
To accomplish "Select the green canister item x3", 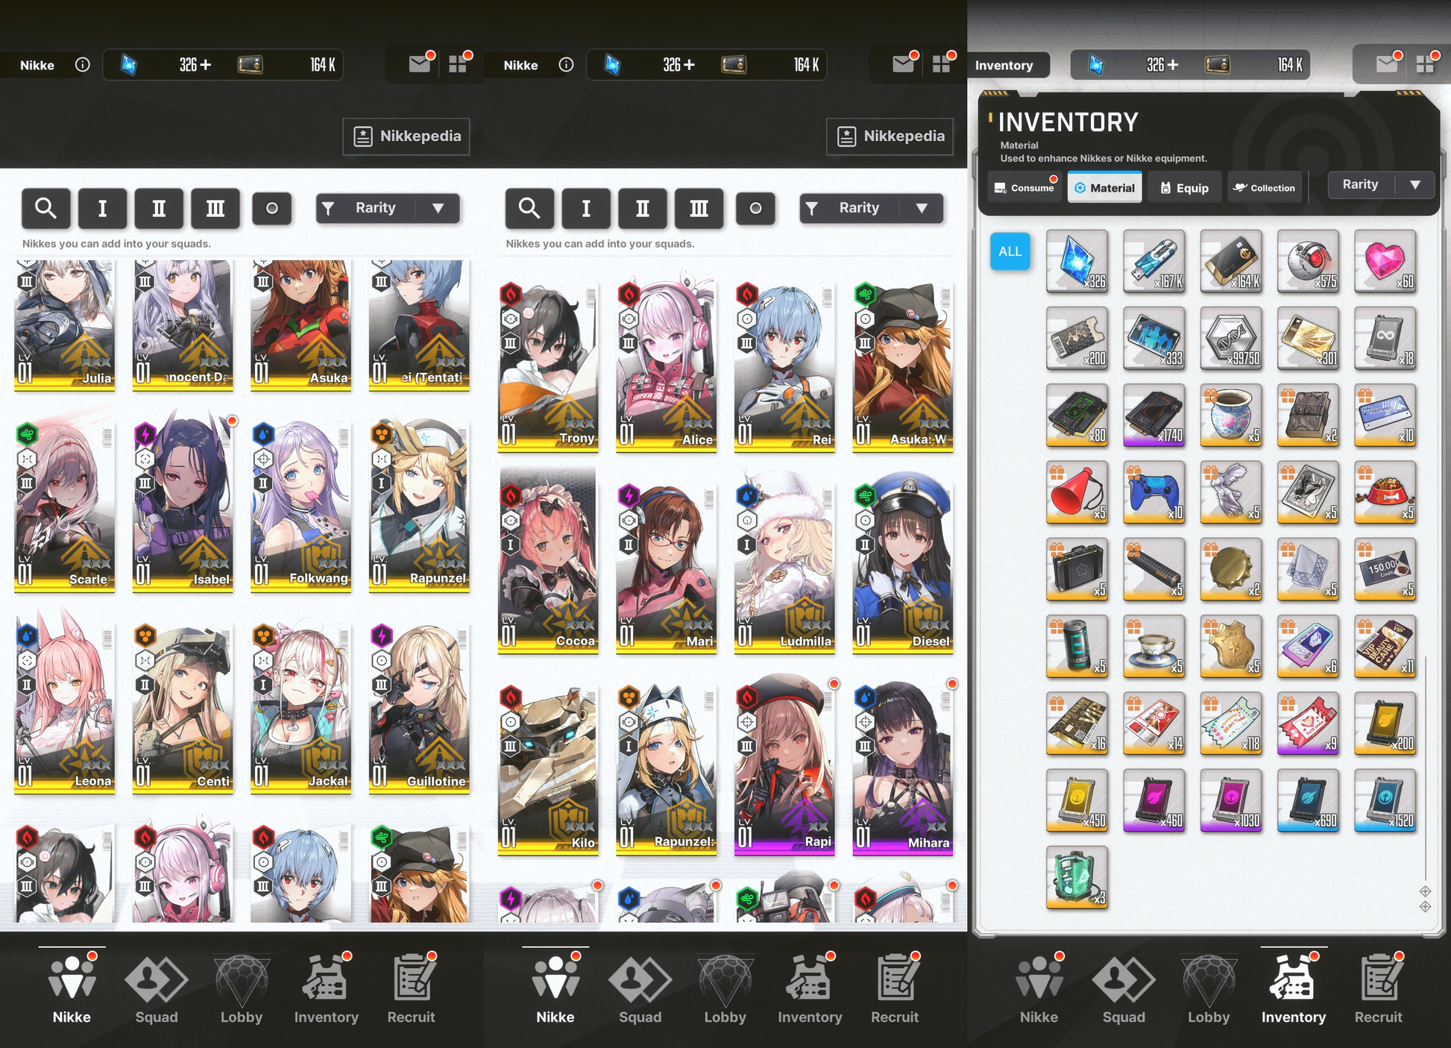I will 1077,876.
